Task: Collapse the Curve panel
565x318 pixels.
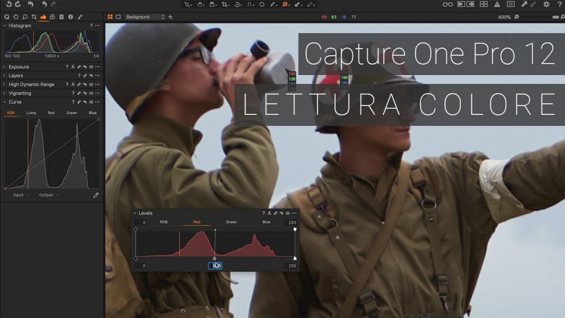Action: [x=4, y=102]
